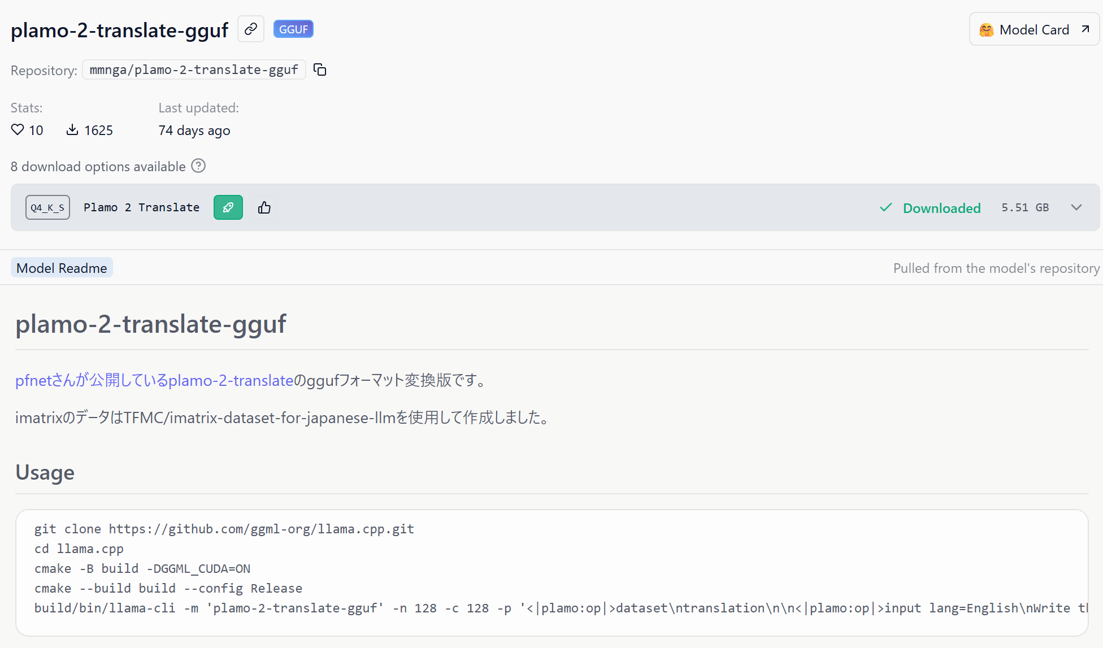The width and height of the screenshot is (1103, 648).
Task: Click the copy model link icon
Action: coord(251,29)
